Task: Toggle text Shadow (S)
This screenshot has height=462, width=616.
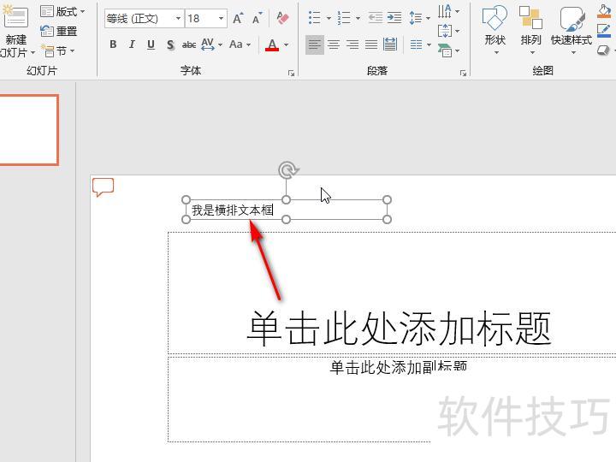Action: click(170, 44)
